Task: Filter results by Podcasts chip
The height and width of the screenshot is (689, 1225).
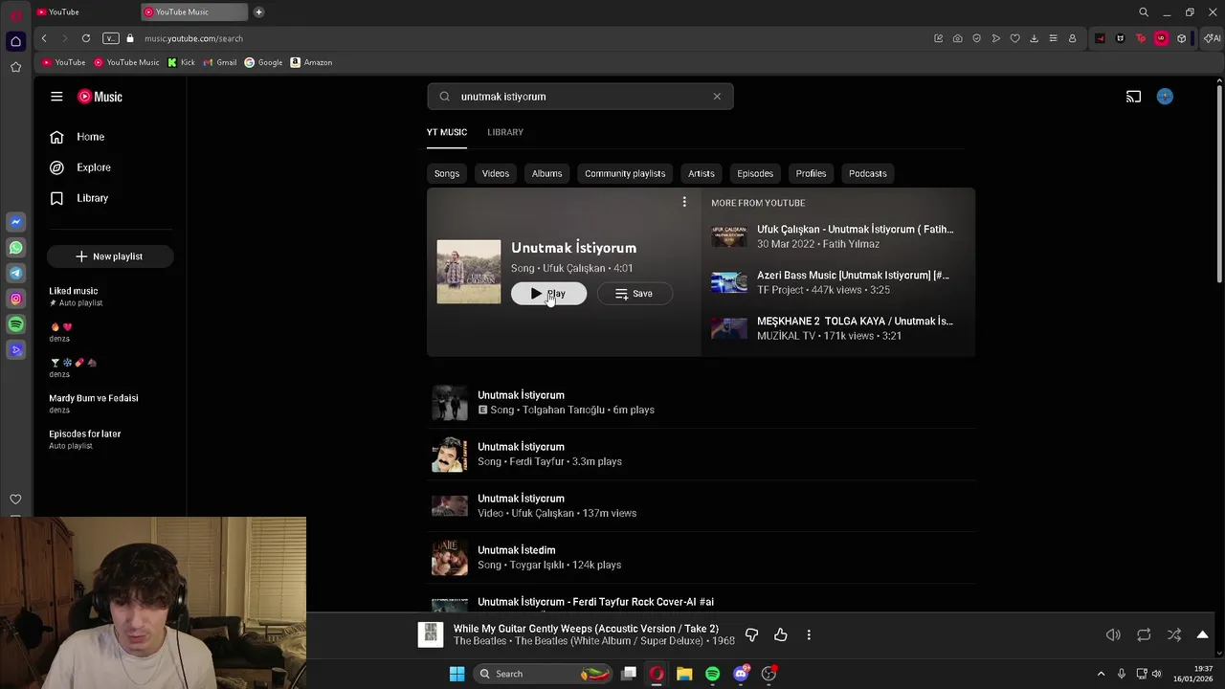Action: point(868,173)
